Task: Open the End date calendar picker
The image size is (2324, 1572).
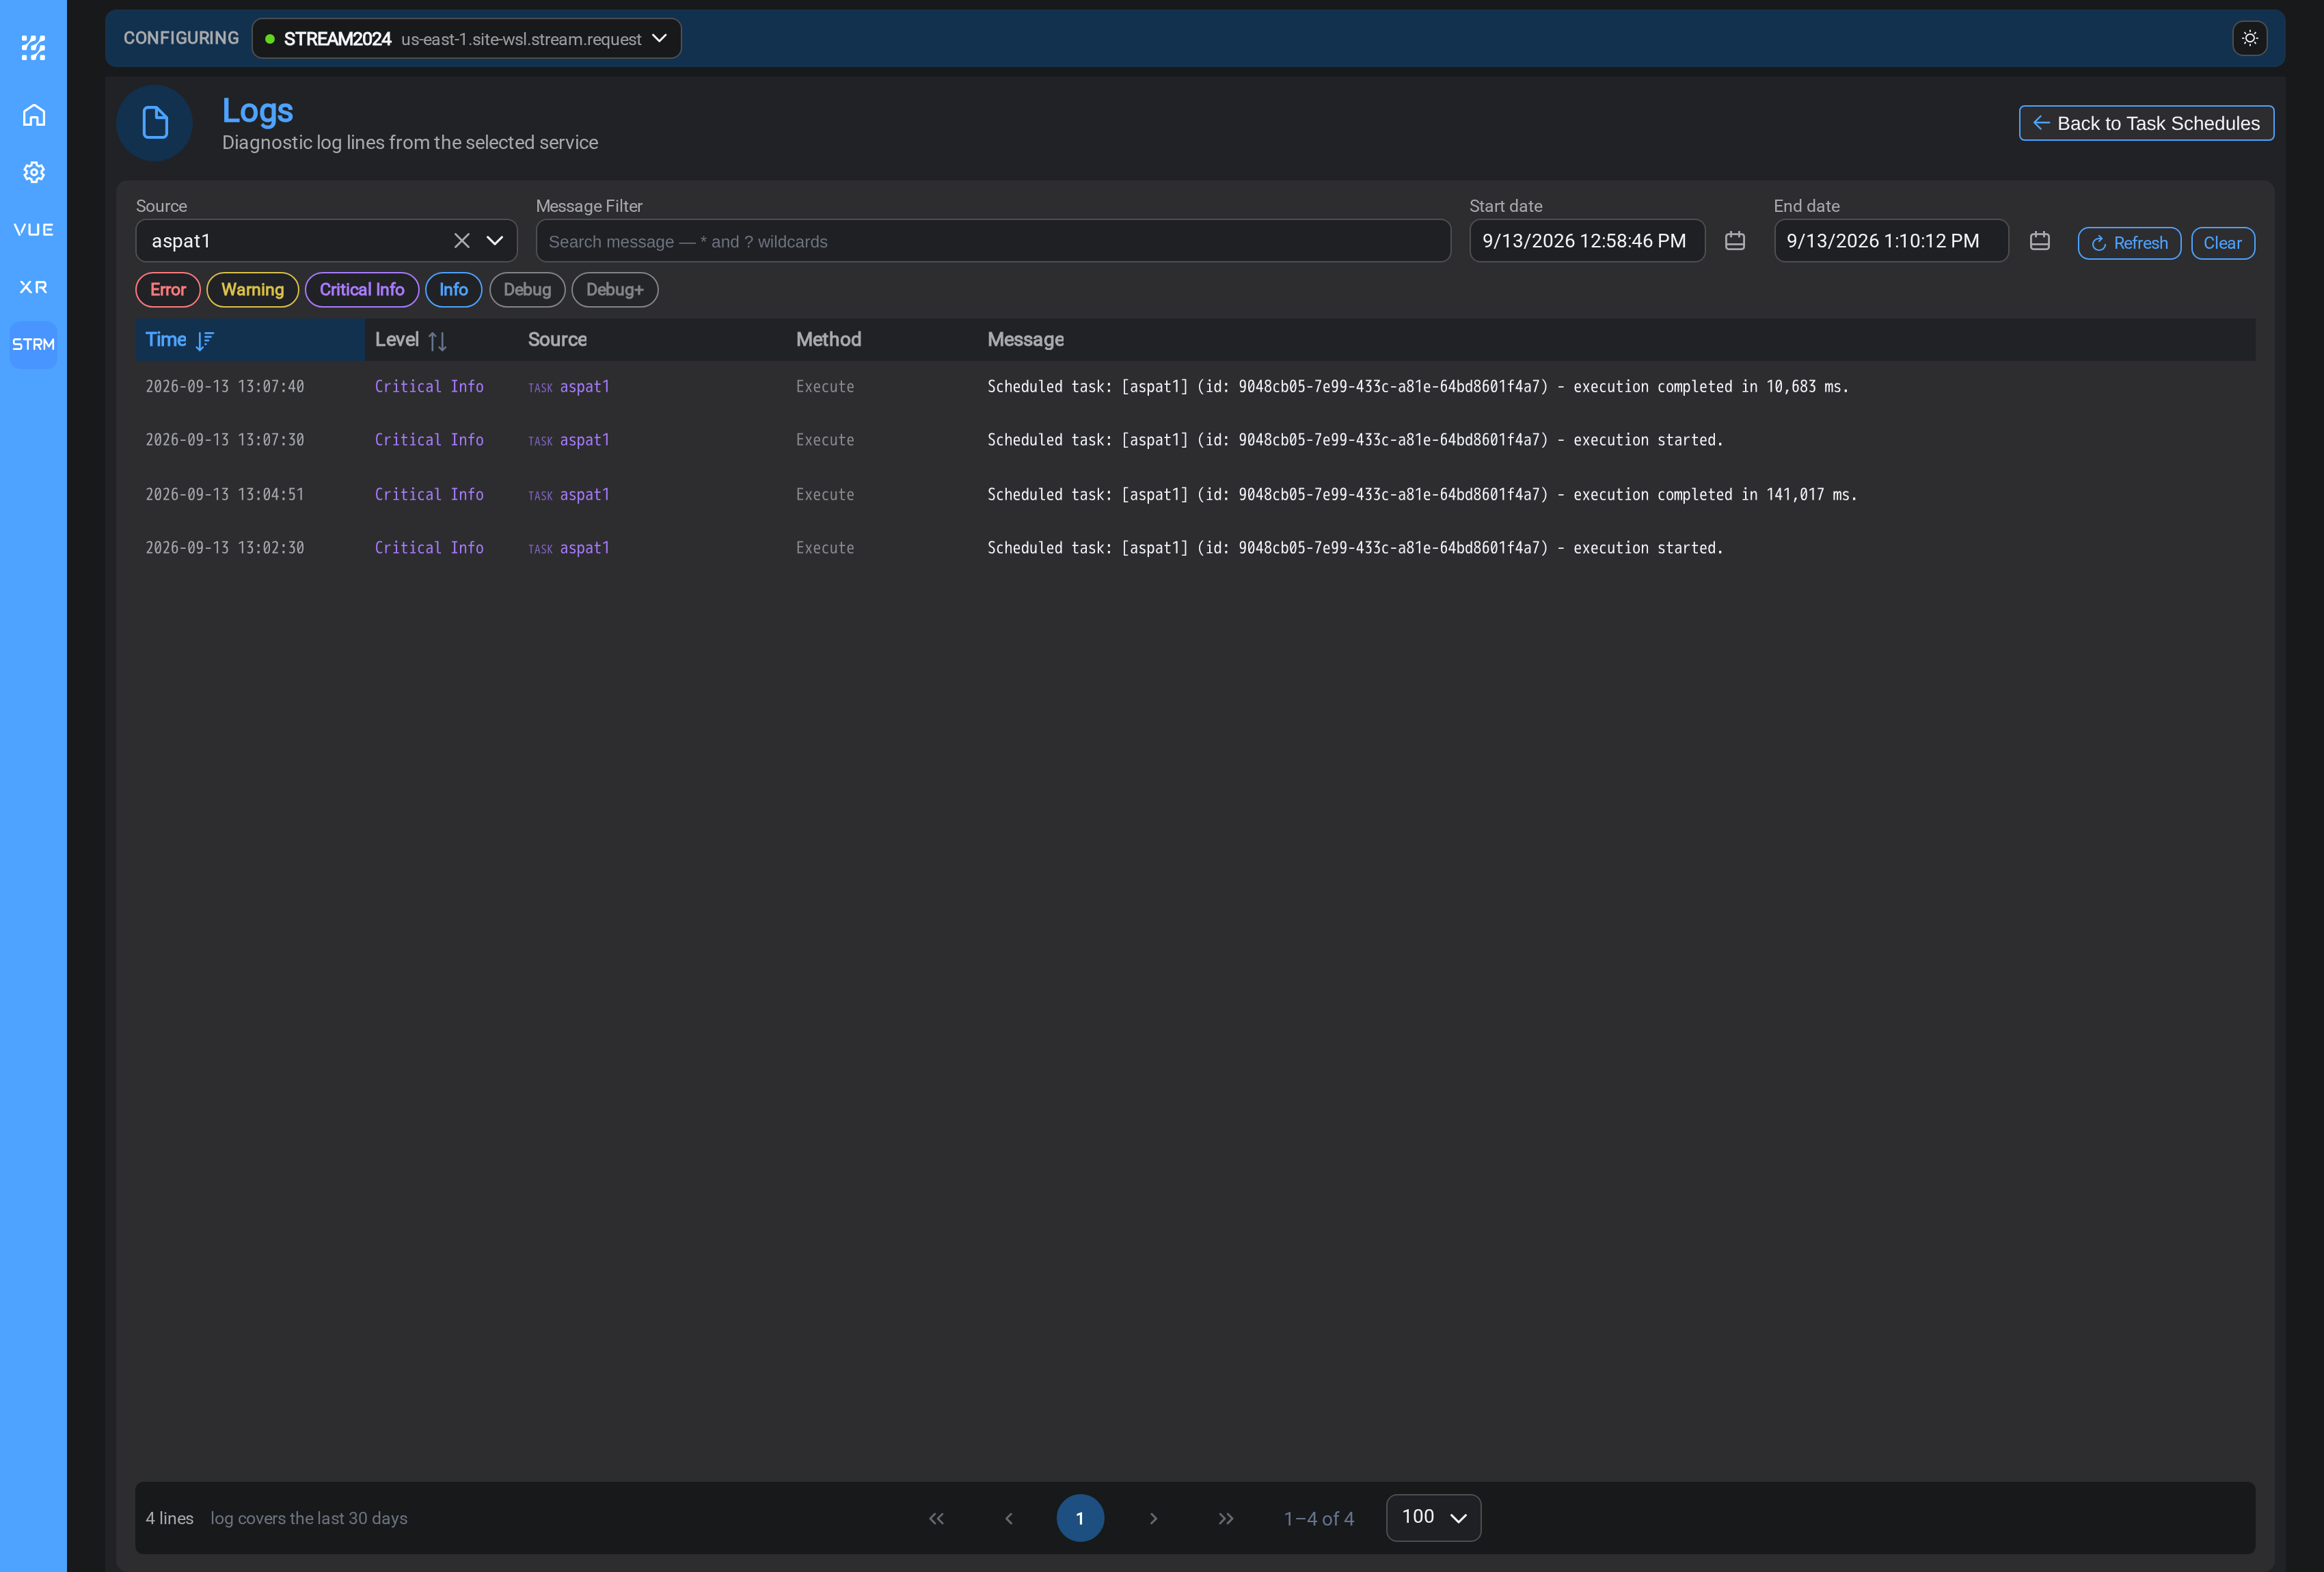Action: click(2039, 241)
